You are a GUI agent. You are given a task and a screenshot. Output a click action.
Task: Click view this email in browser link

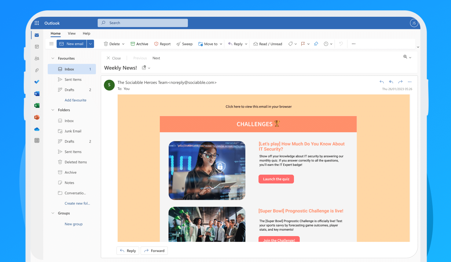click(259, 107)
